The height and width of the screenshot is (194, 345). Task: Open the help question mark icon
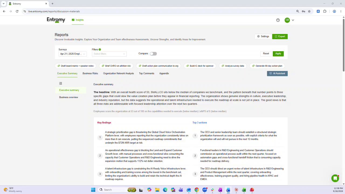(278, 20)
